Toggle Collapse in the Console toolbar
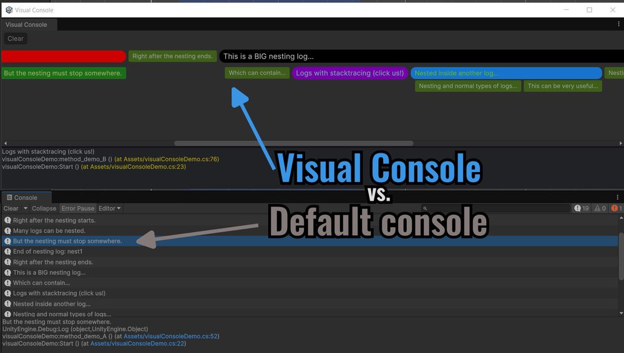Image resolution: width=624 pixels, height=353 pixels. (44, 208)
